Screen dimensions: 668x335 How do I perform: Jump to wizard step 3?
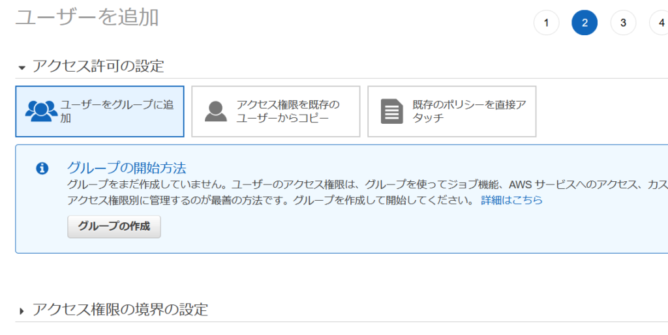point(623,23)
